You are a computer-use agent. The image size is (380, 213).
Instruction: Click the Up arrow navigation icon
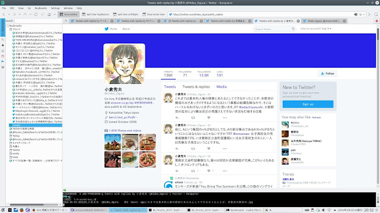coord(25,14)
